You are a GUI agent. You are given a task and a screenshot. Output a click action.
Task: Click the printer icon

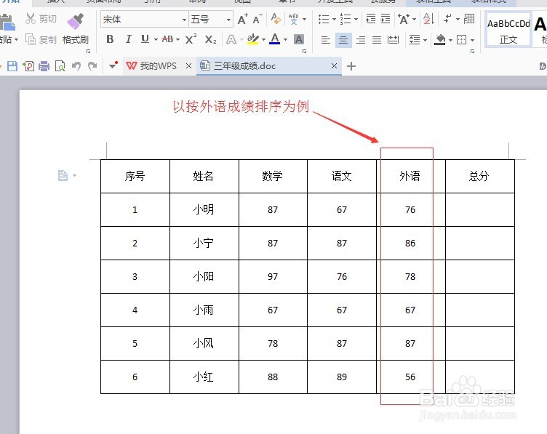(x=44, y=66)
